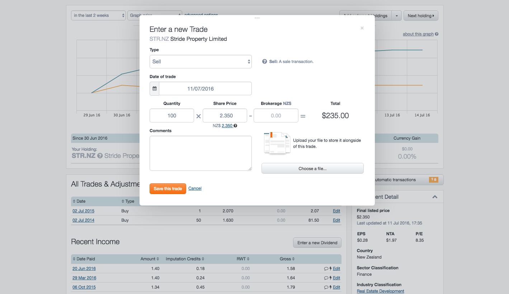Open the 'in the last 2 weeks' dropdown
509x294 pixels.
pyautogui.click(x=98, y=15)
